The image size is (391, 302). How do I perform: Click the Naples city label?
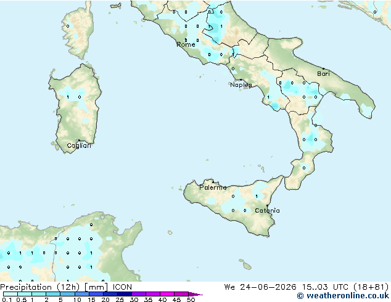[x=241, y=85]
